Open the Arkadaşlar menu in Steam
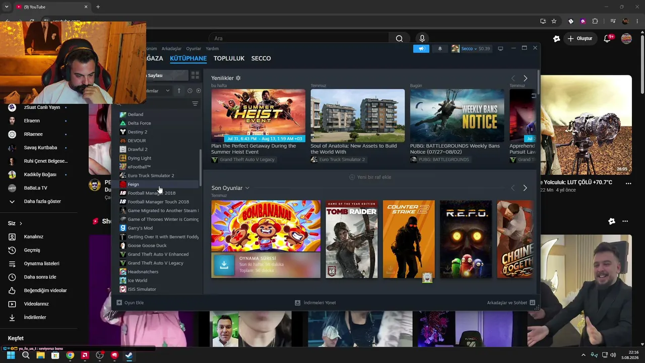645x363 pixels. (171, 49)
